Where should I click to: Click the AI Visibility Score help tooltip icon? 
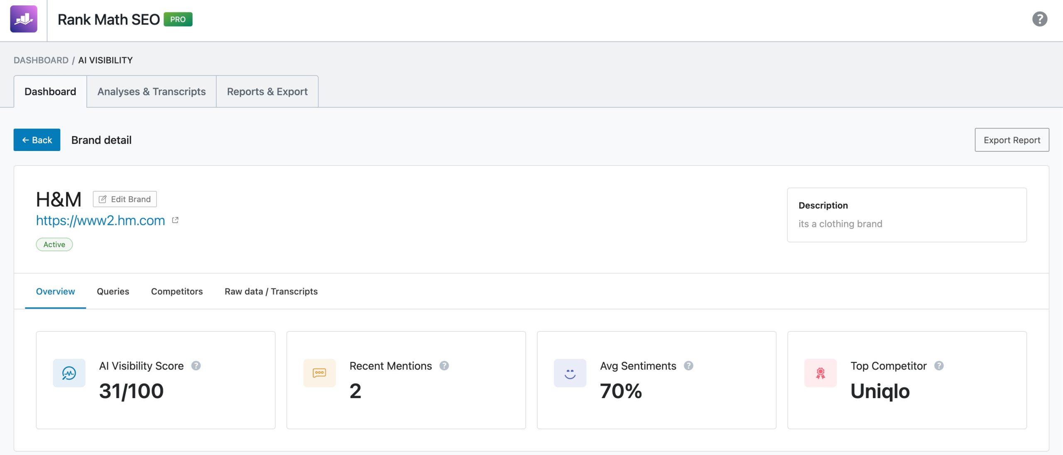click(196, 366)
